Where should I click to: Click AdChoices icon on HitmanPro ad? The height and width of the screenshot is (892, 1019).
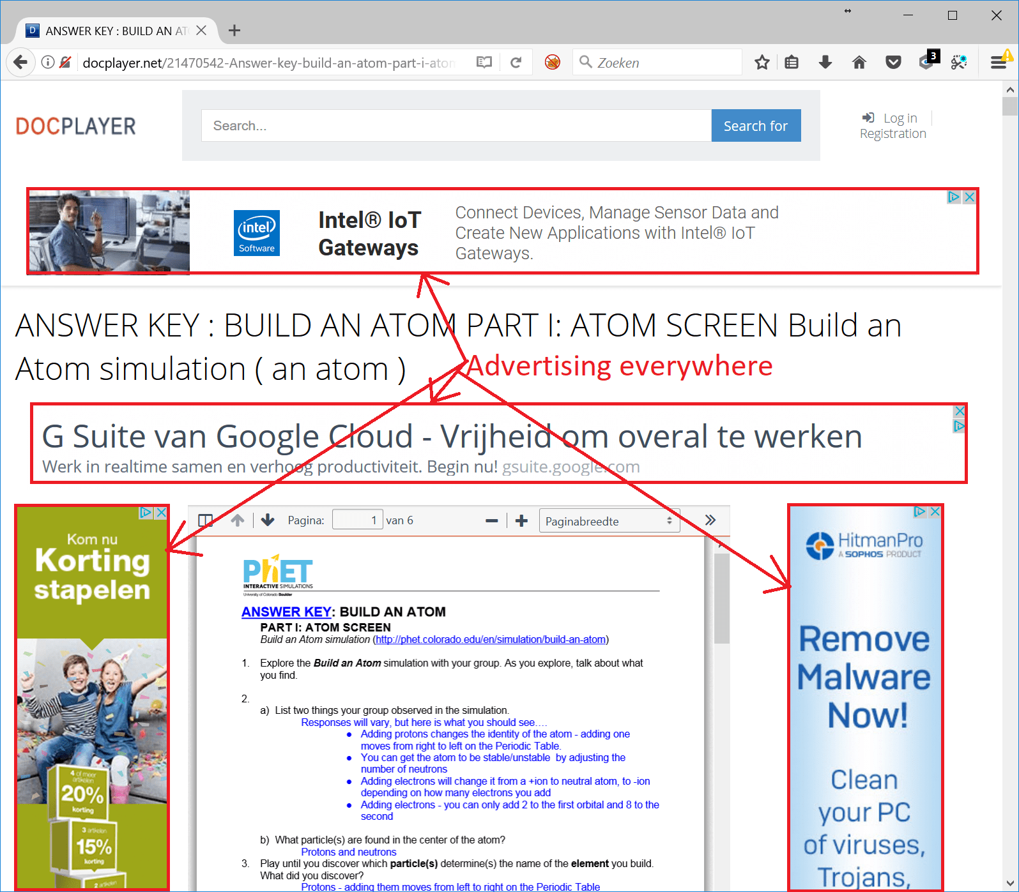pyautogui.click(x=920, y=511)
